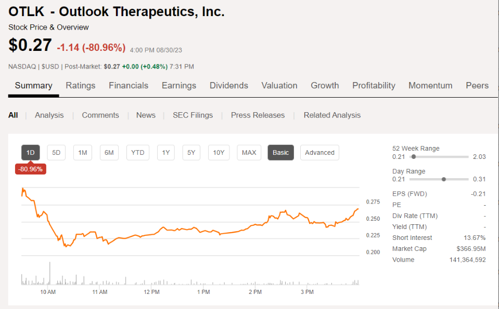View the Momentum tab

(430, 86)
